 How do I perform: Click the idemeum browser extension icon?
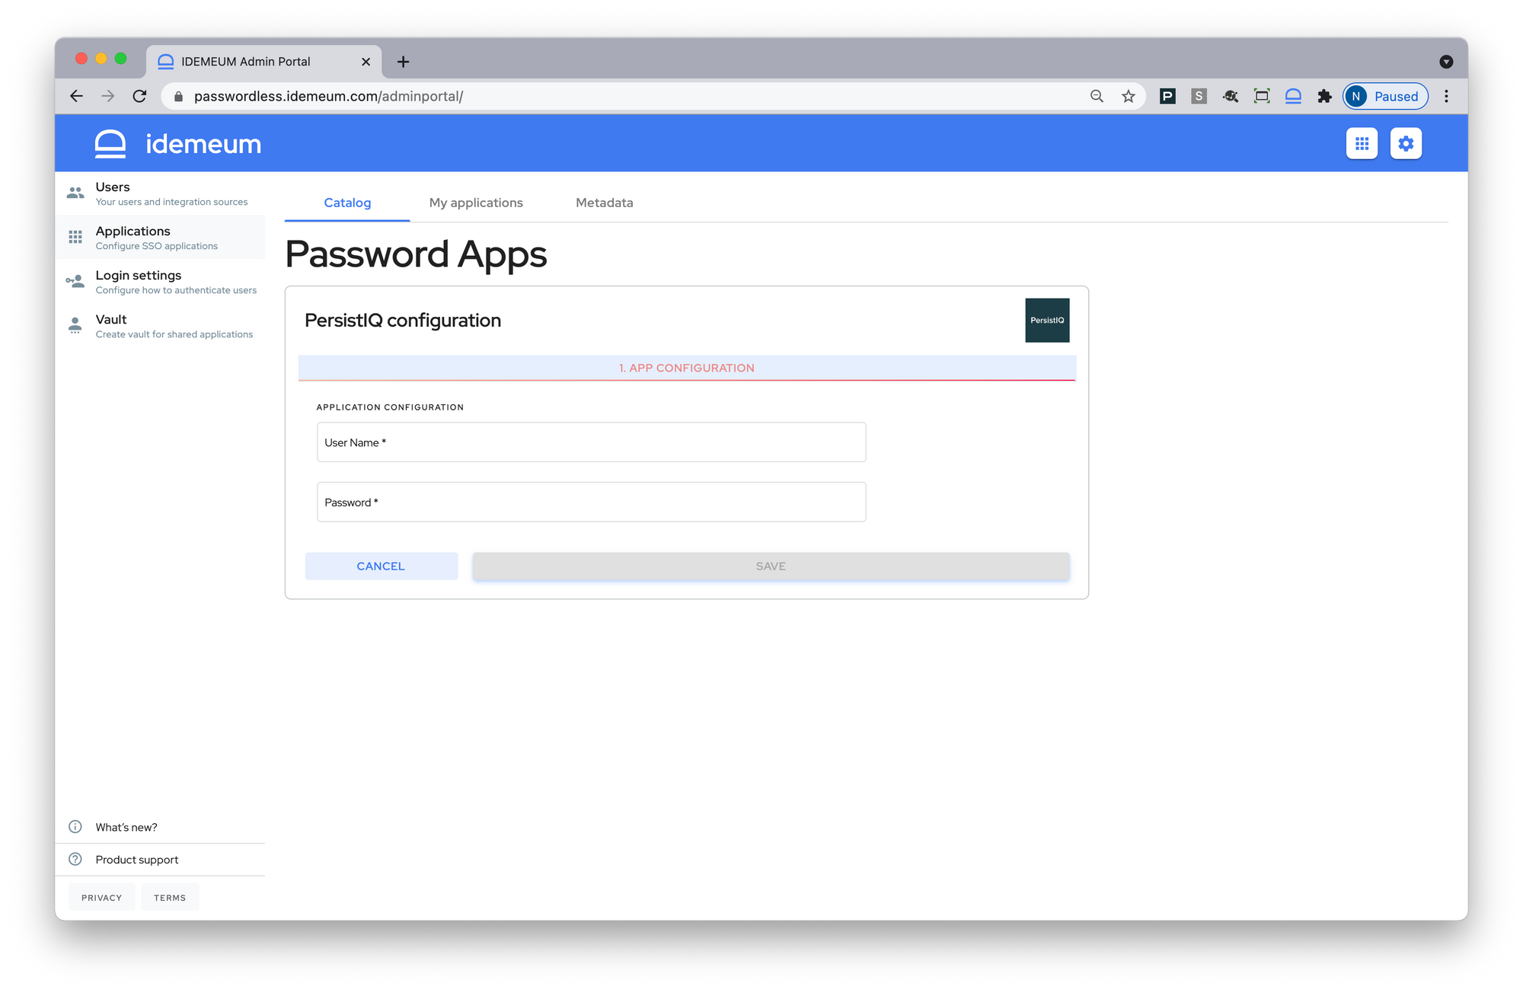click(1293, 96)
